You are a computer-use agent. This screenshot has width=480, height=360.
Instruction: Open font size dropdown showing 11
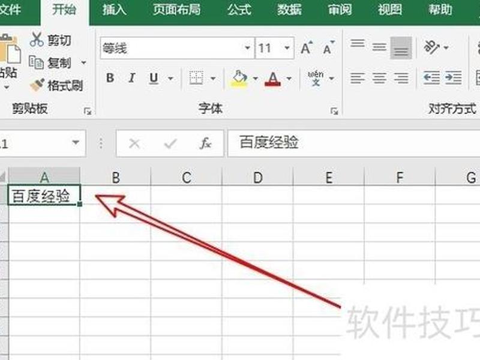point(287,48)
